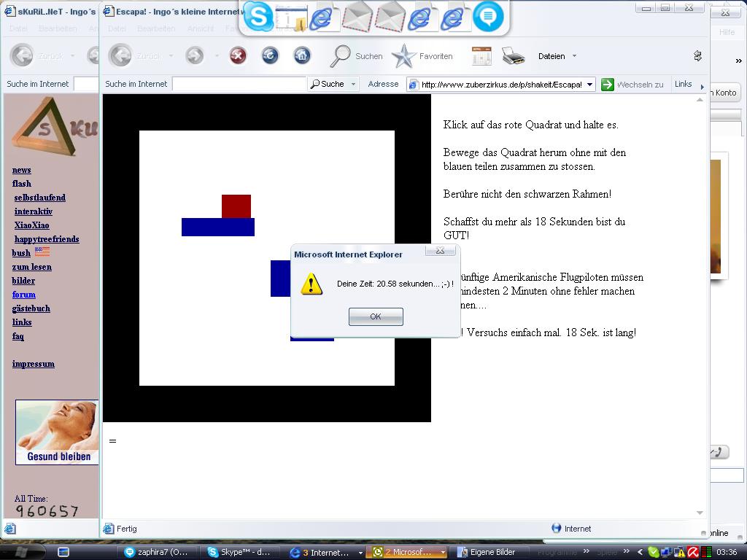The image size is (747, 560).
Task: Refresh the page with the reload icon
Action: [x=270, y=55]
